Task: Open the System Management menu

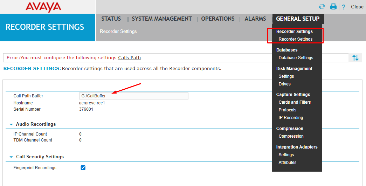Action: 162,19
